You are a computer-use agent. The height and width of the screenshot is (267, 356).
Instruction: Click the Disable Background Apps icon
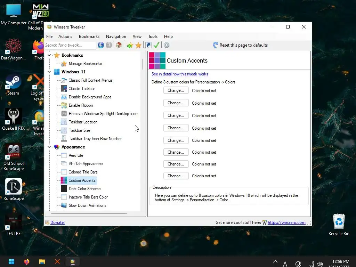[x=64, y=97]
